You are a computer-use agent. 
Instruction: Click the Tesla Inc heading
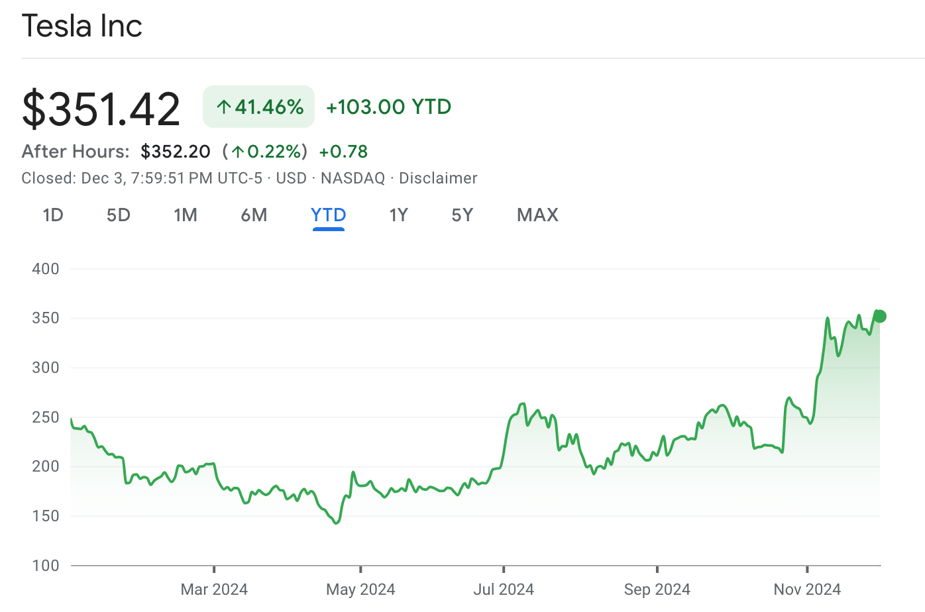pyautogui.click(x=82, y=26)
